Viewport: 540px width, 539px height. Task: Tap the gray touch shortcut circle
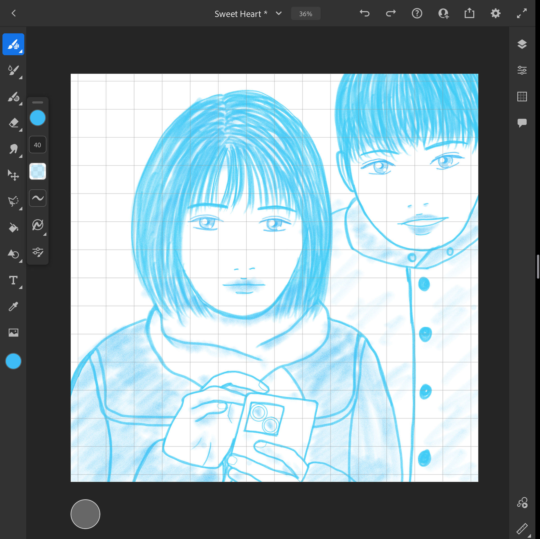click(85, 514)
